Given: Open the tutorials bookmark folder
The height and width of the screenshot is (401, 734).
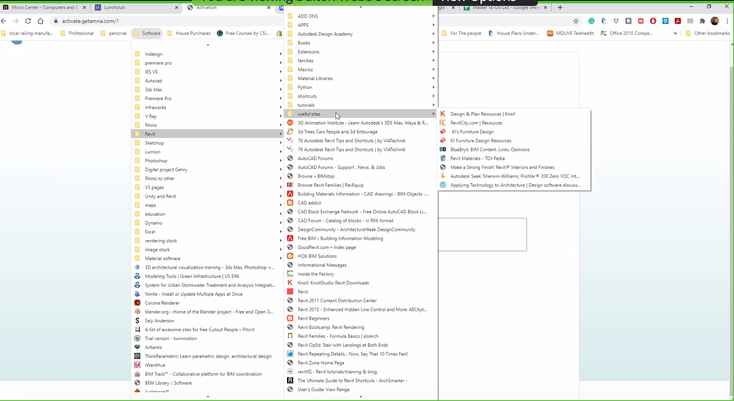Looking at the screenshot, I should pos(361,105).
